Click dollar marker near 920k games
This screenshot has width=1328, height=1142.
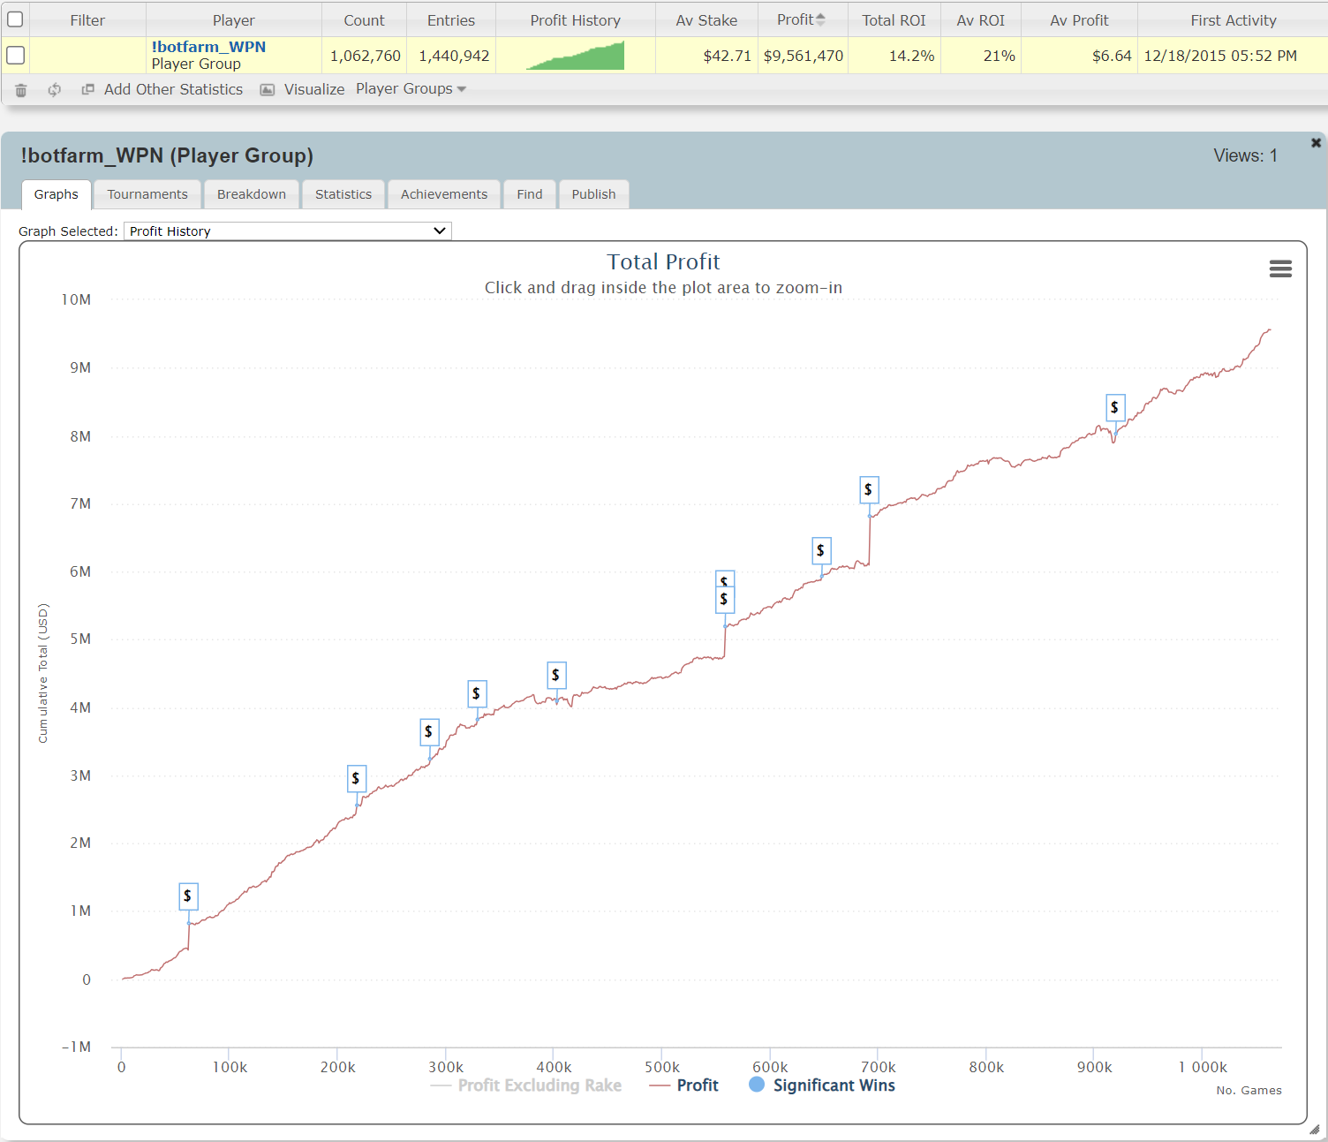1115,407
